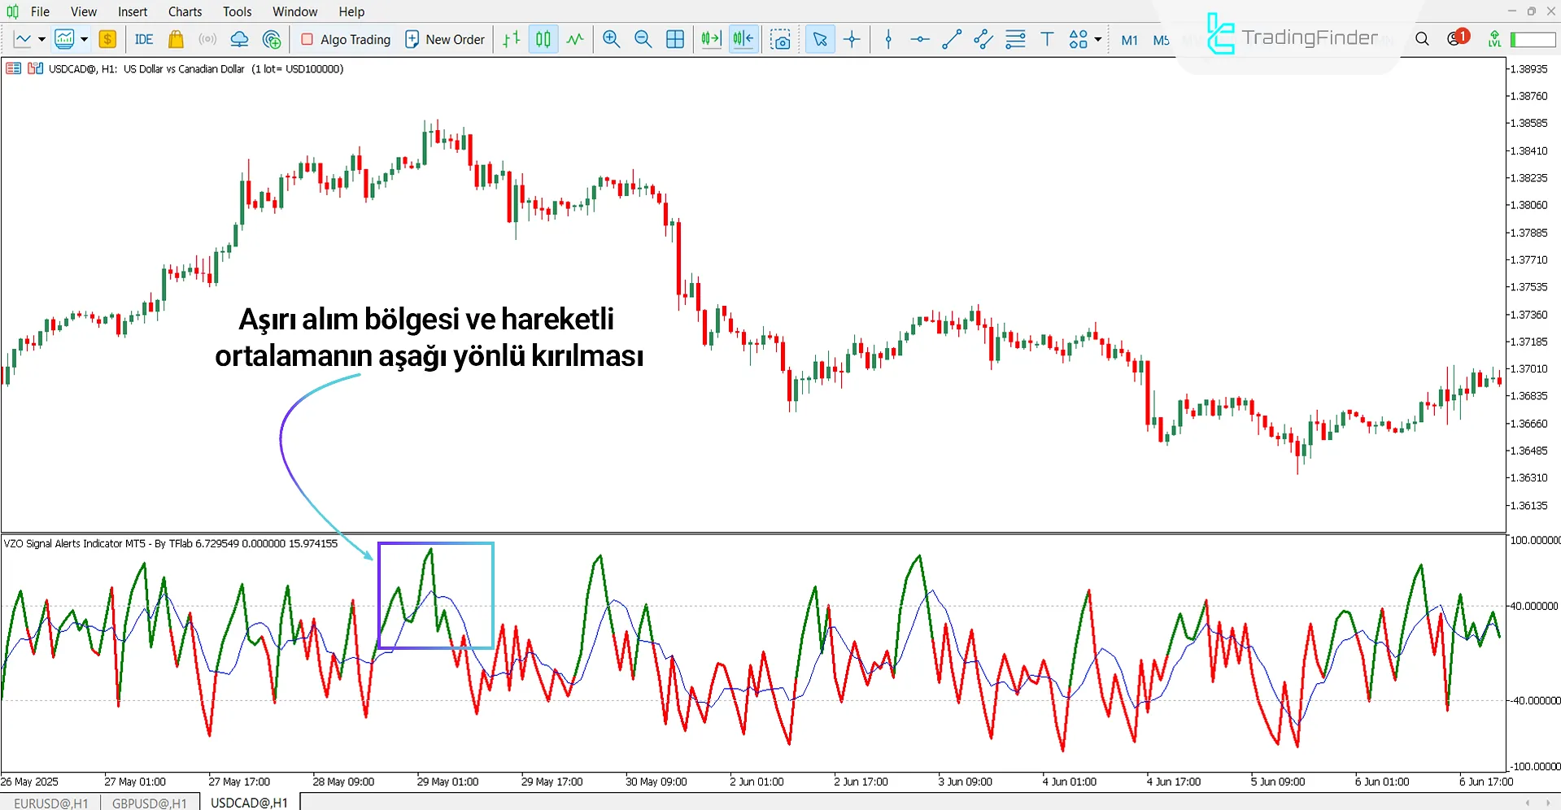Expand the chart type dropdown arrow

point(41,39)
